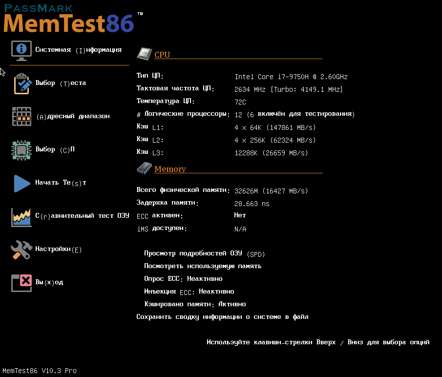442x377 pixels.
Task: Click 'ECC активен:' label
Action: tap(160, 215)
